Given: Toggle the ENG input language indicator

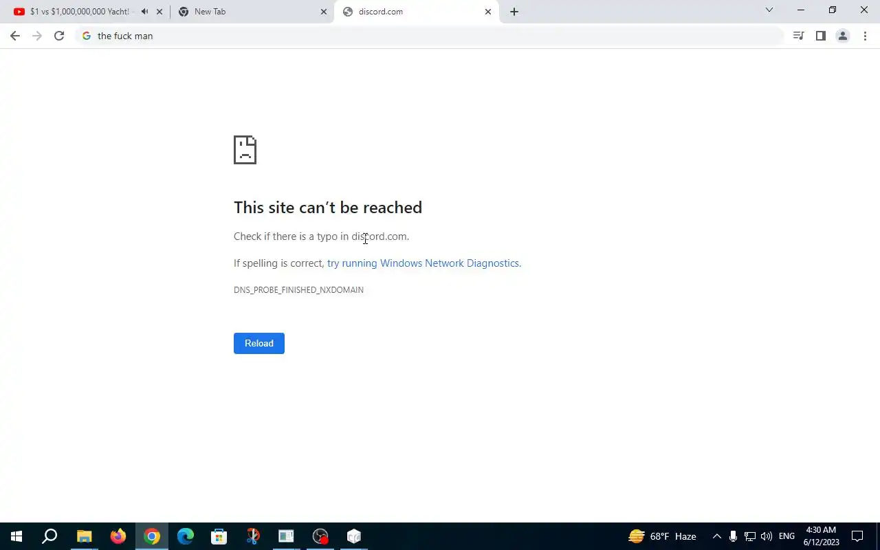Looking at the screenshot, I should (x=787, y=536).
